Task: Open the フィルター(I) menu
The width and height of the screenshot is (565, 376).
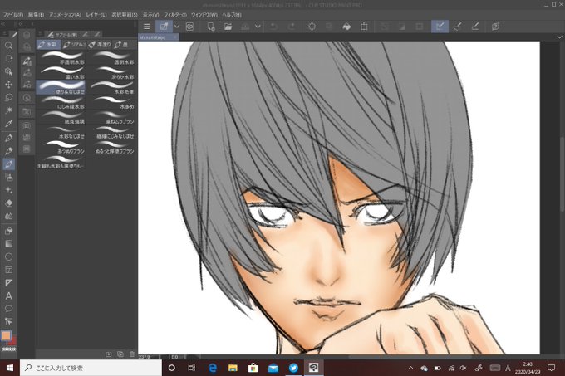Action: coord(175,15)
